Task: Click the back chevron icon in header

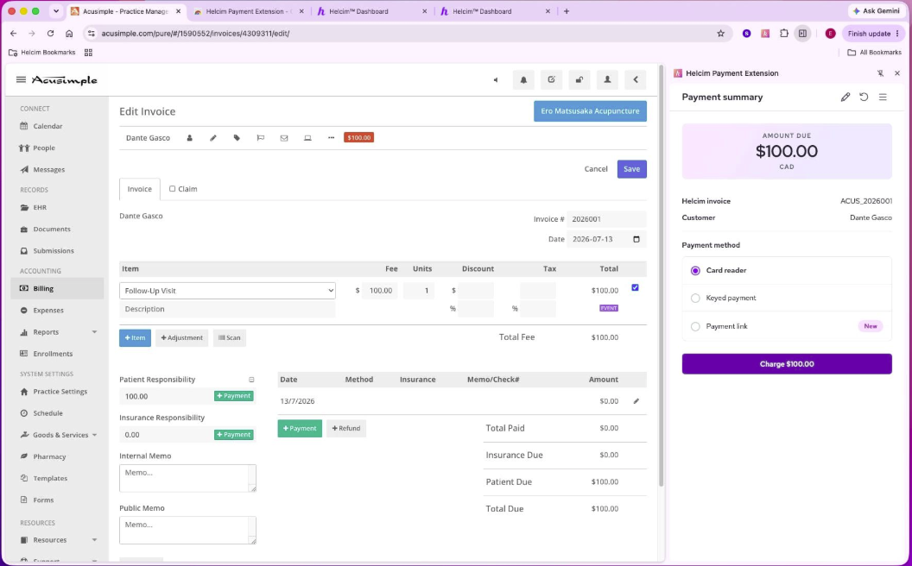Action: (636, 80)
